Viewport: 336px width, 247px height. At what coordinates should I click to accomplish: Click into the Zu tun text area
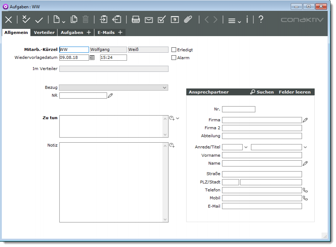111,126
